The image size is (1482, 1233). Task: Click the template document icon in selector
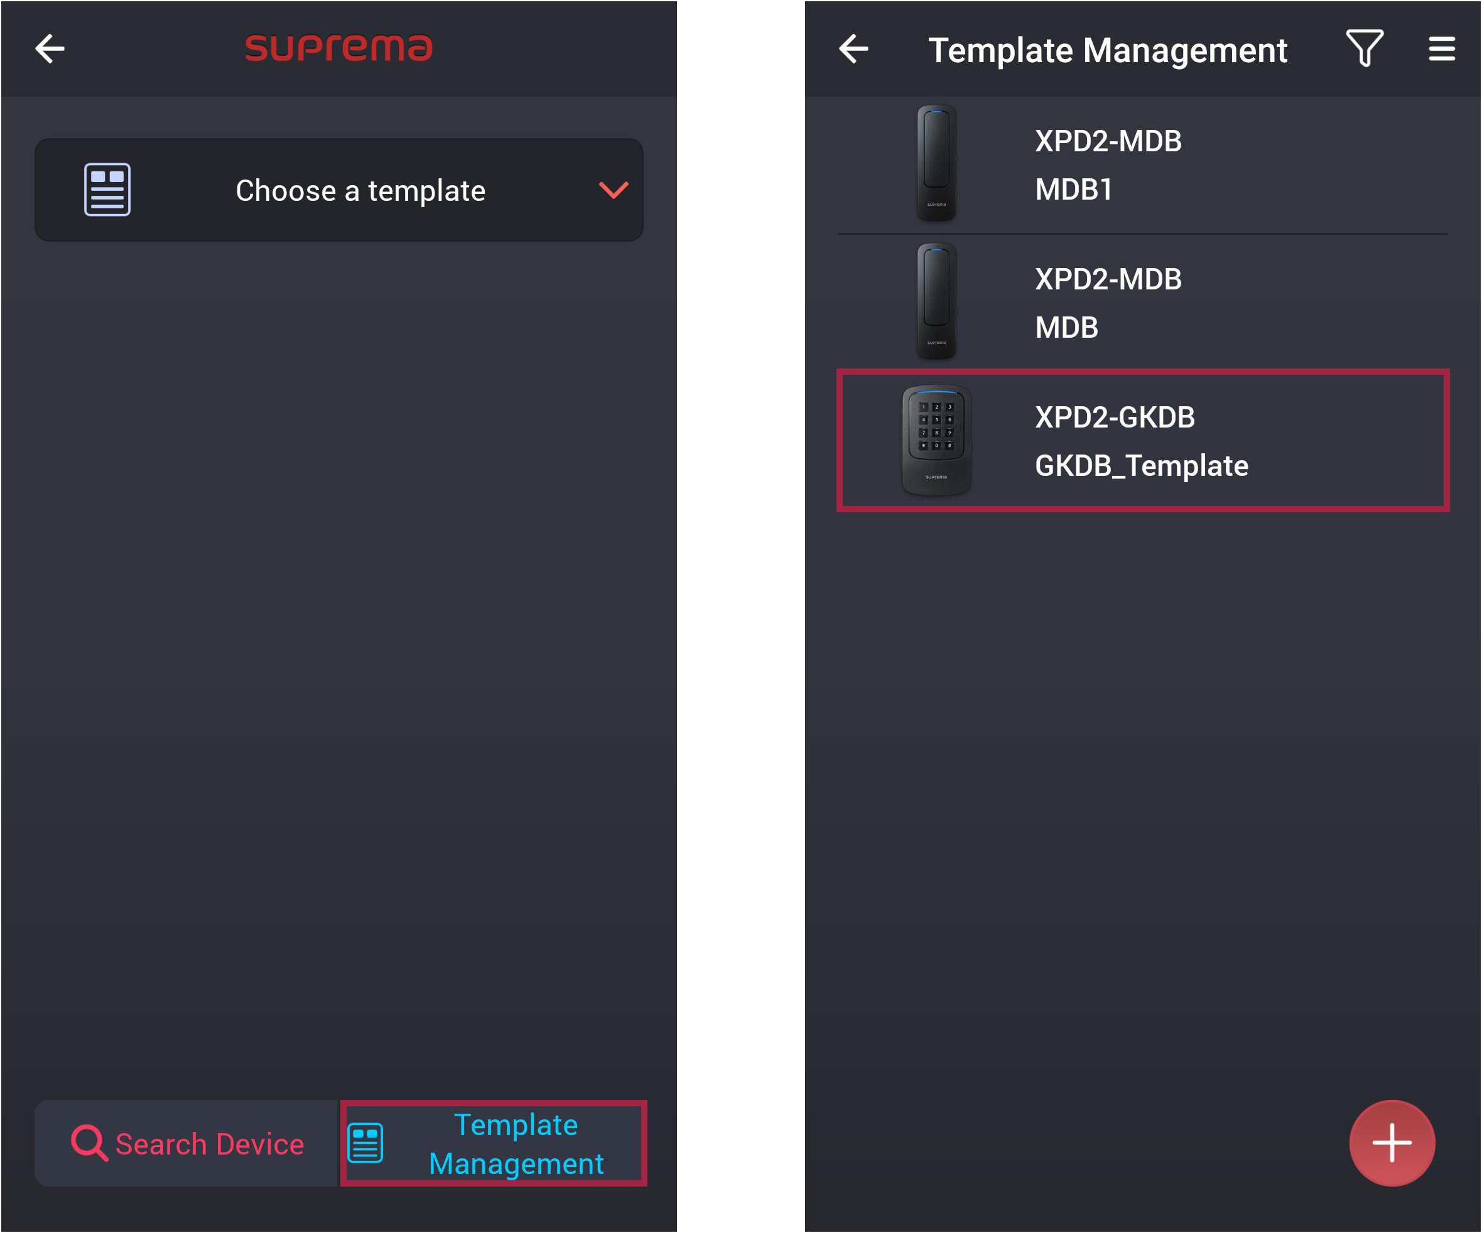pos(107,190)
